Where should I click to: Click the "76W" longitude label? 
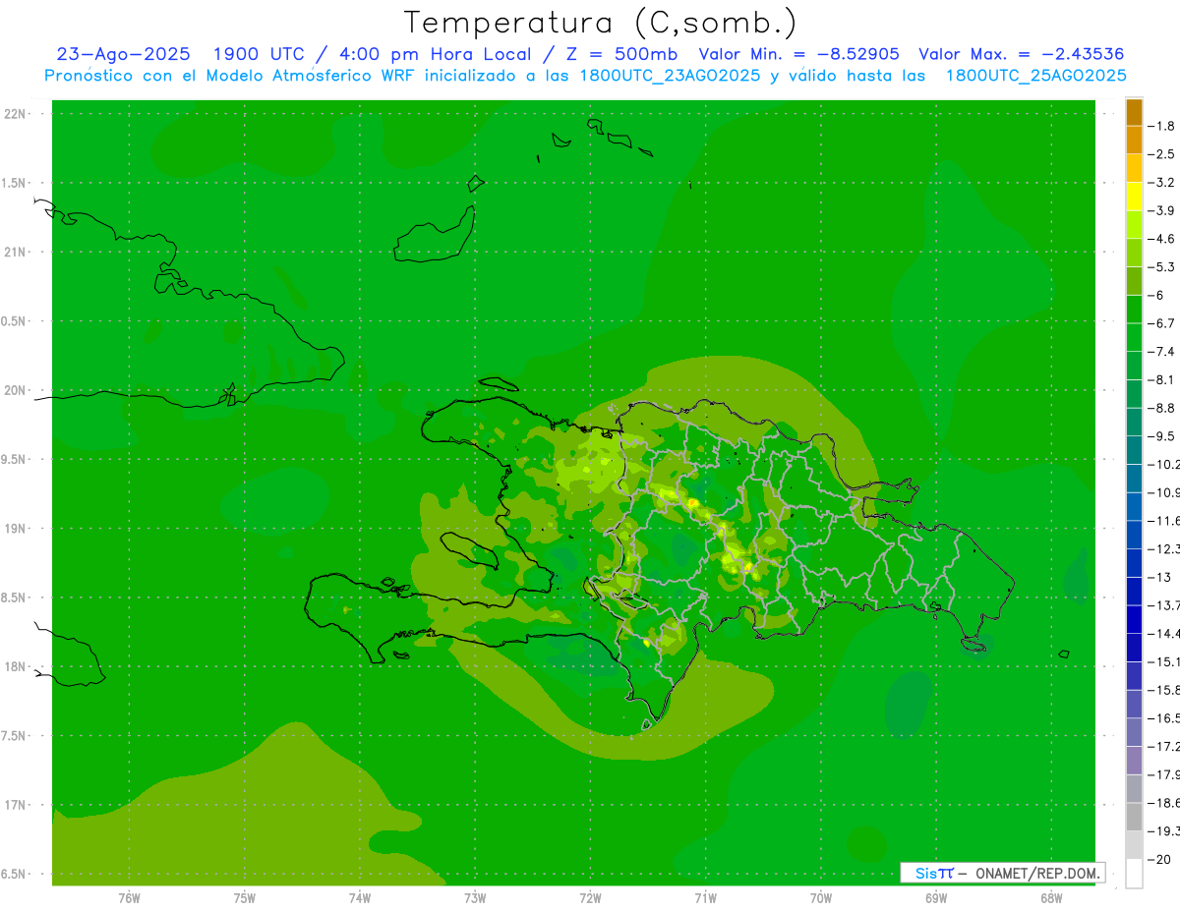tap(129, 898)
